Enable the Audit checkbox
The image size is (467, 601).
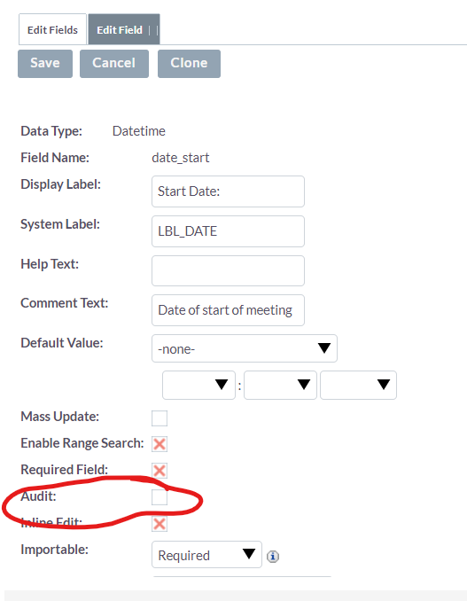[x=160, y=497]
